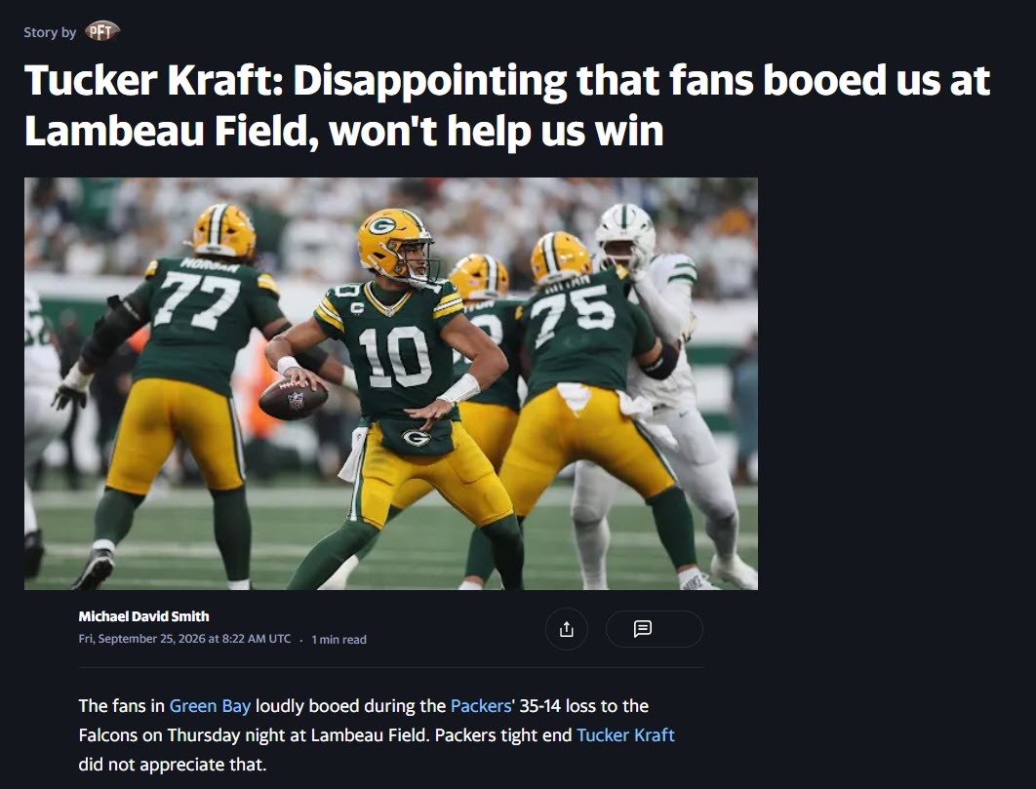This screenshot has width=1036, height=789.
Task: Click the article headline about Tucker Kraft
Action: coord(506,105)
